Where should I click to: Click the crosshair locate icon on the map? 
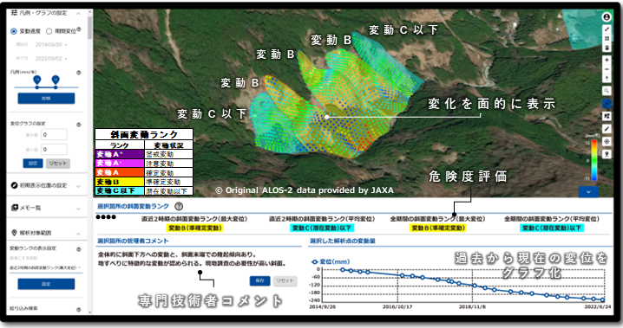coord(607,141)
